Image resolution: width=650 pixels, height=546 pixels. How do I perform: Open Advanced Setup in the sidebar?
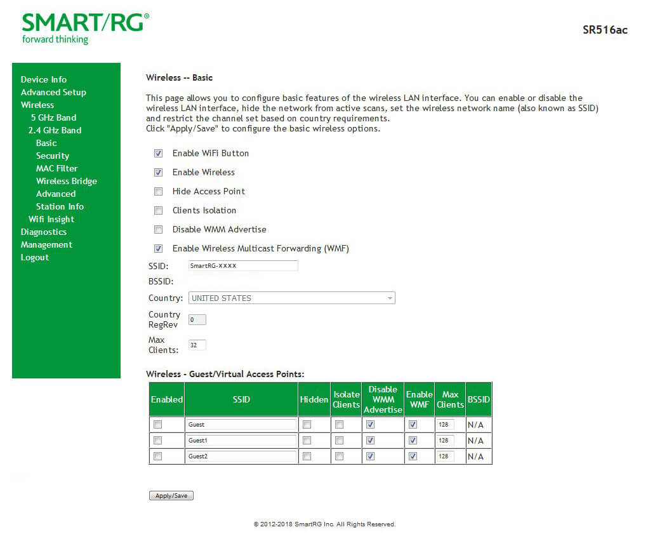click(53, 92)
